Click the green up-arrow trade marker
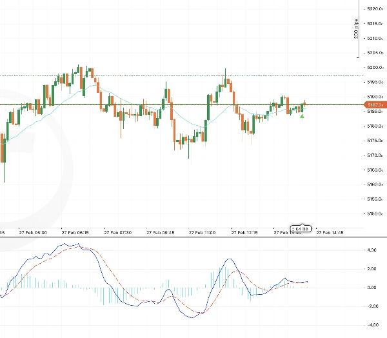This screenshot has height=338, width=387. 302,116
